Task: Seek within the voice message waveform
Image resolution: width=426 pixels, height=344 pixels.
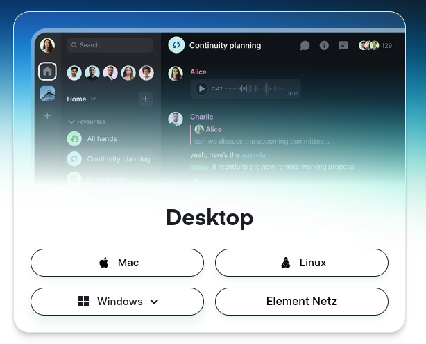Action: point(255,88)
